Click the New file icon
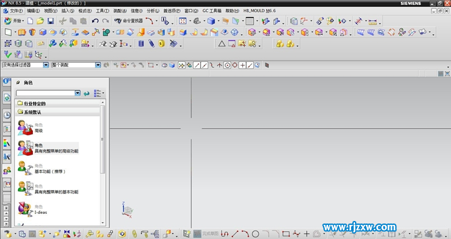 point(30,21)
